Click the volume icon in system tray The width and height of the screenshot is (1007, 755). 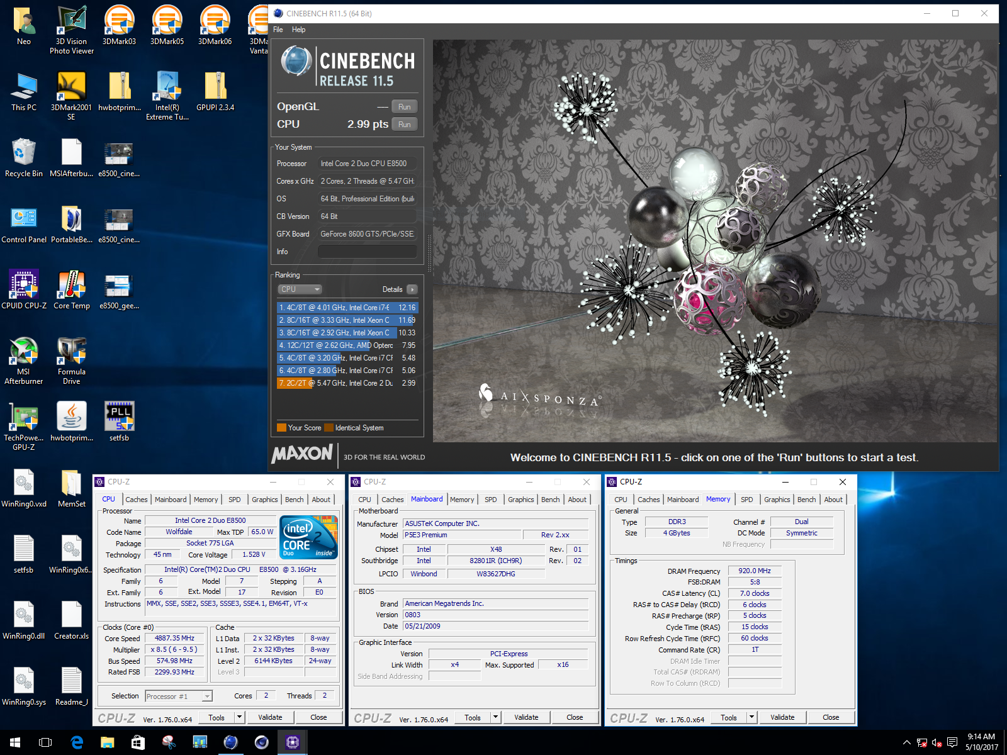tap(937, 742)
